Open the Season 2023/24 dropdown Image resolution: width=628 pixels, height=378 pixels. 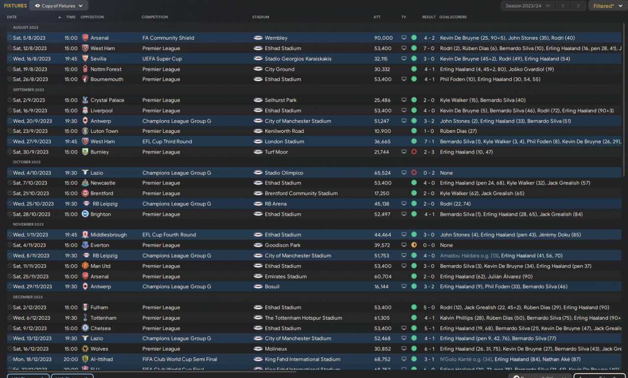(x=528, y=6)
